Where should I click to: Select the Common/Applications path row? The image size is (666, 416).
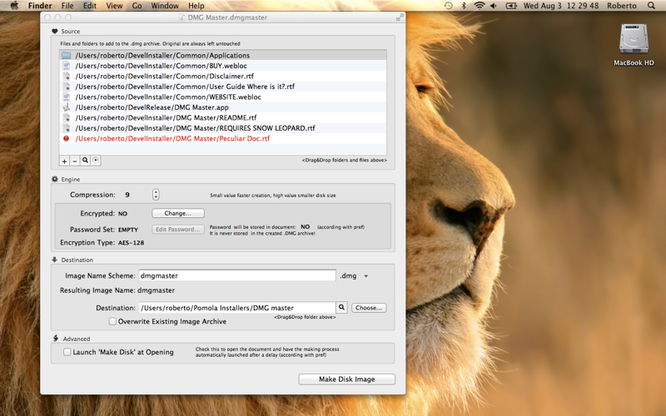tap(223, 55)
